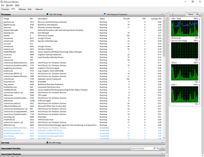Expand the Associated Modules section

point(162,154)
